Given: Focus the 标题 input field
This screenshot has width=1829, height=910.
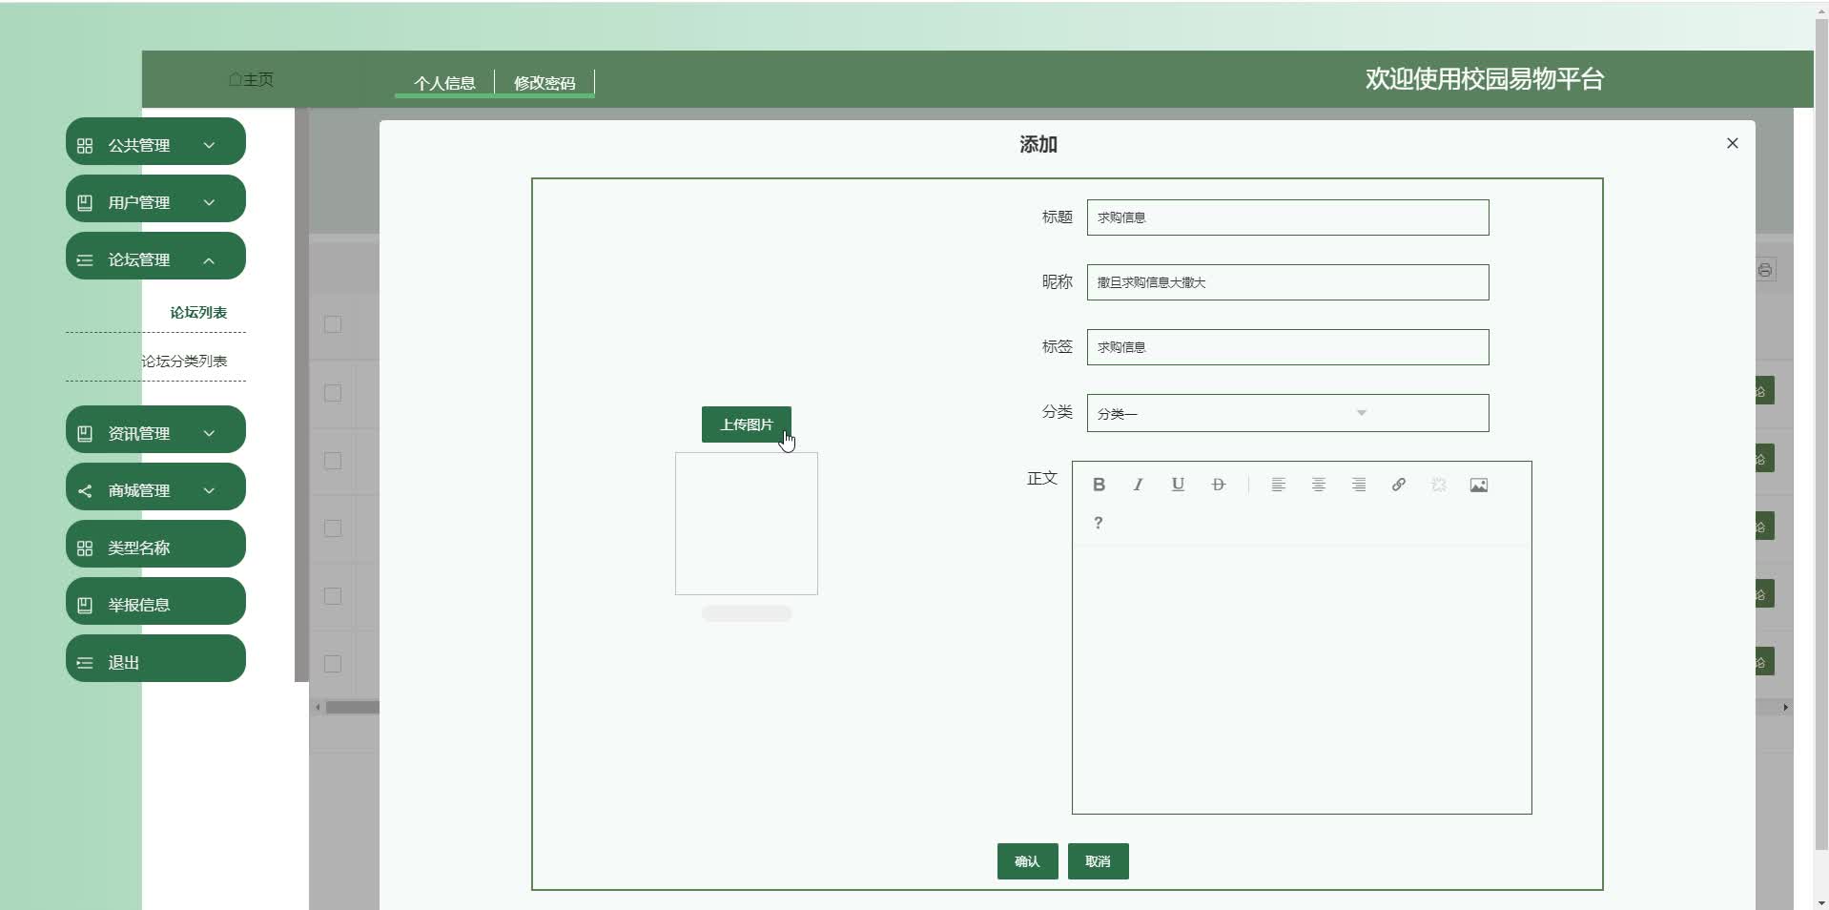Looking at the screenshot, I should pos(1287,217).
